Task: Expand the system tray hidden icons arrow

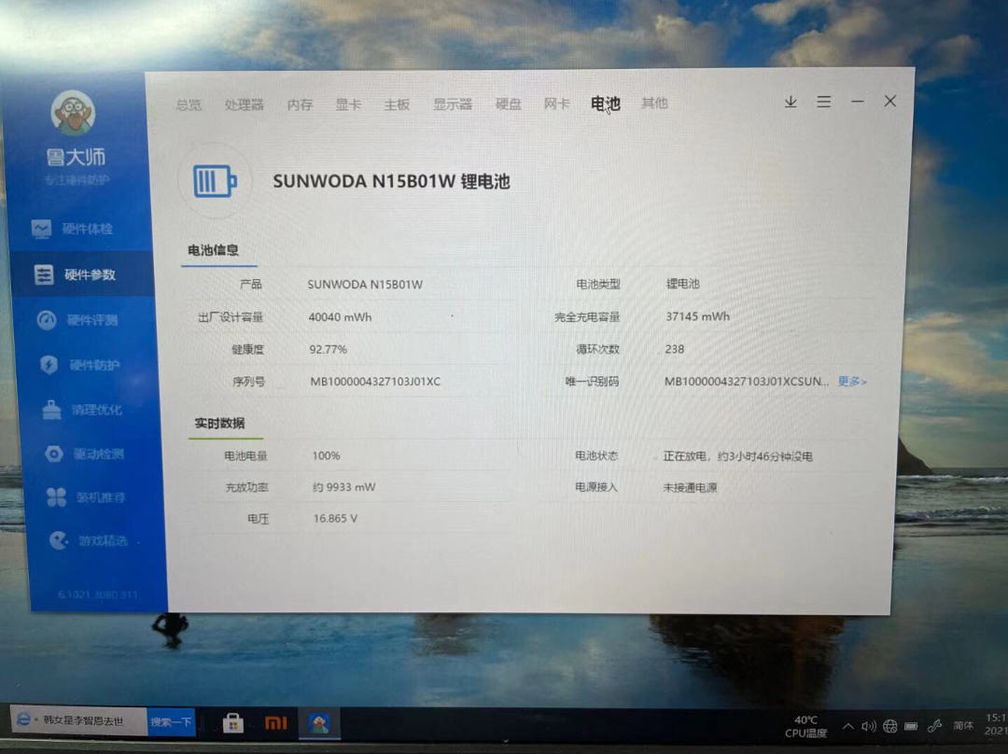Action: click(x=847, y=726)
